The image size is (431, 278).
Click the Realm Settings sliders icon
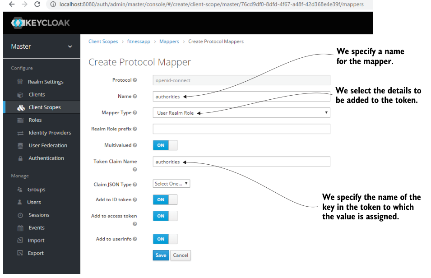[x=20, y=82]
